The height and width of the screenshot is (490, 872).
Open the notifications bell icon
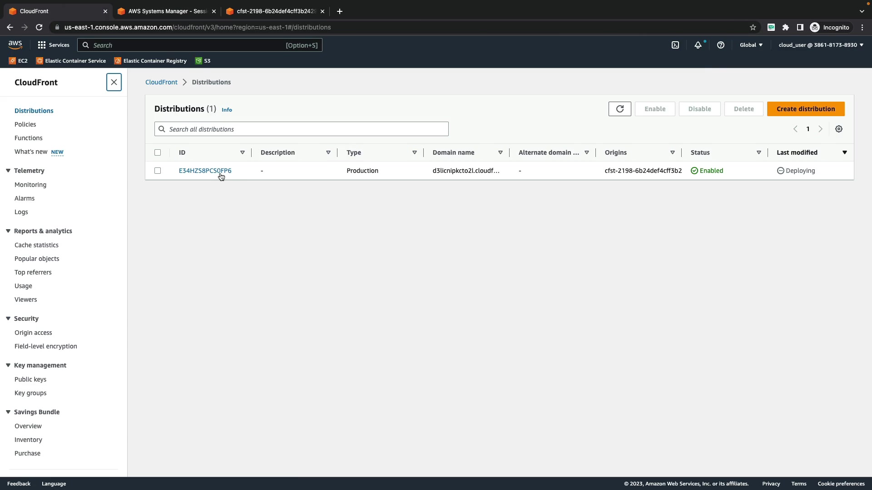point(698,45)
